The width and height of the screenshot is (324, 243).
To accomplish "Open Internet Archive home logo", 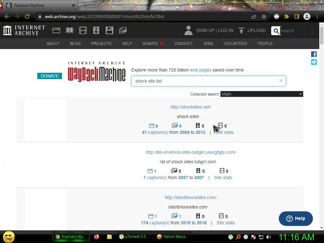I will (24, 30).
